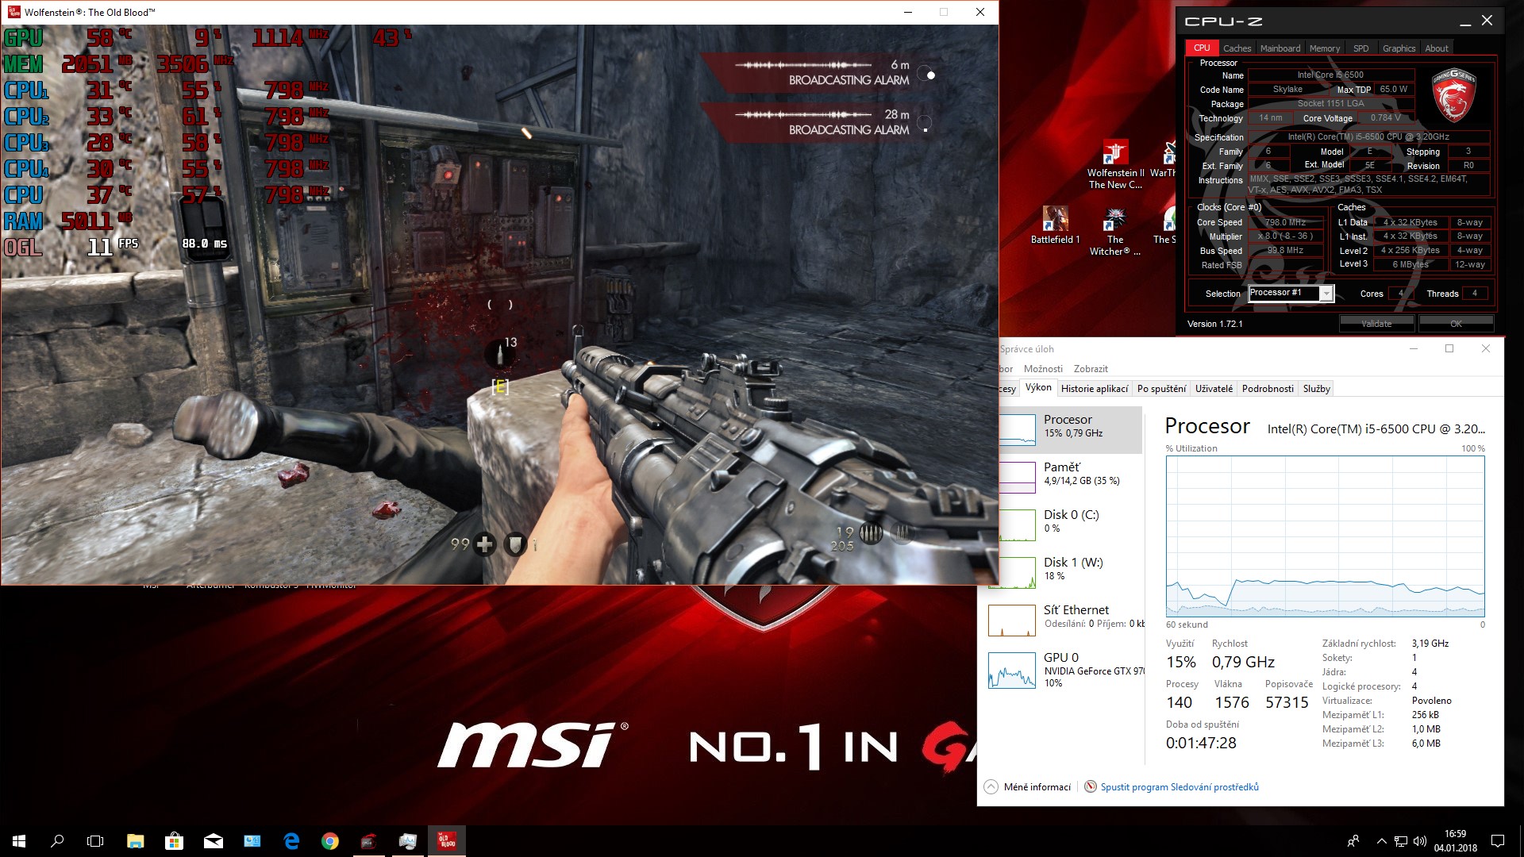Open the Microsoft Store taskbar icon
Screen dimensions: 1524x857
[x=174, y=841]
